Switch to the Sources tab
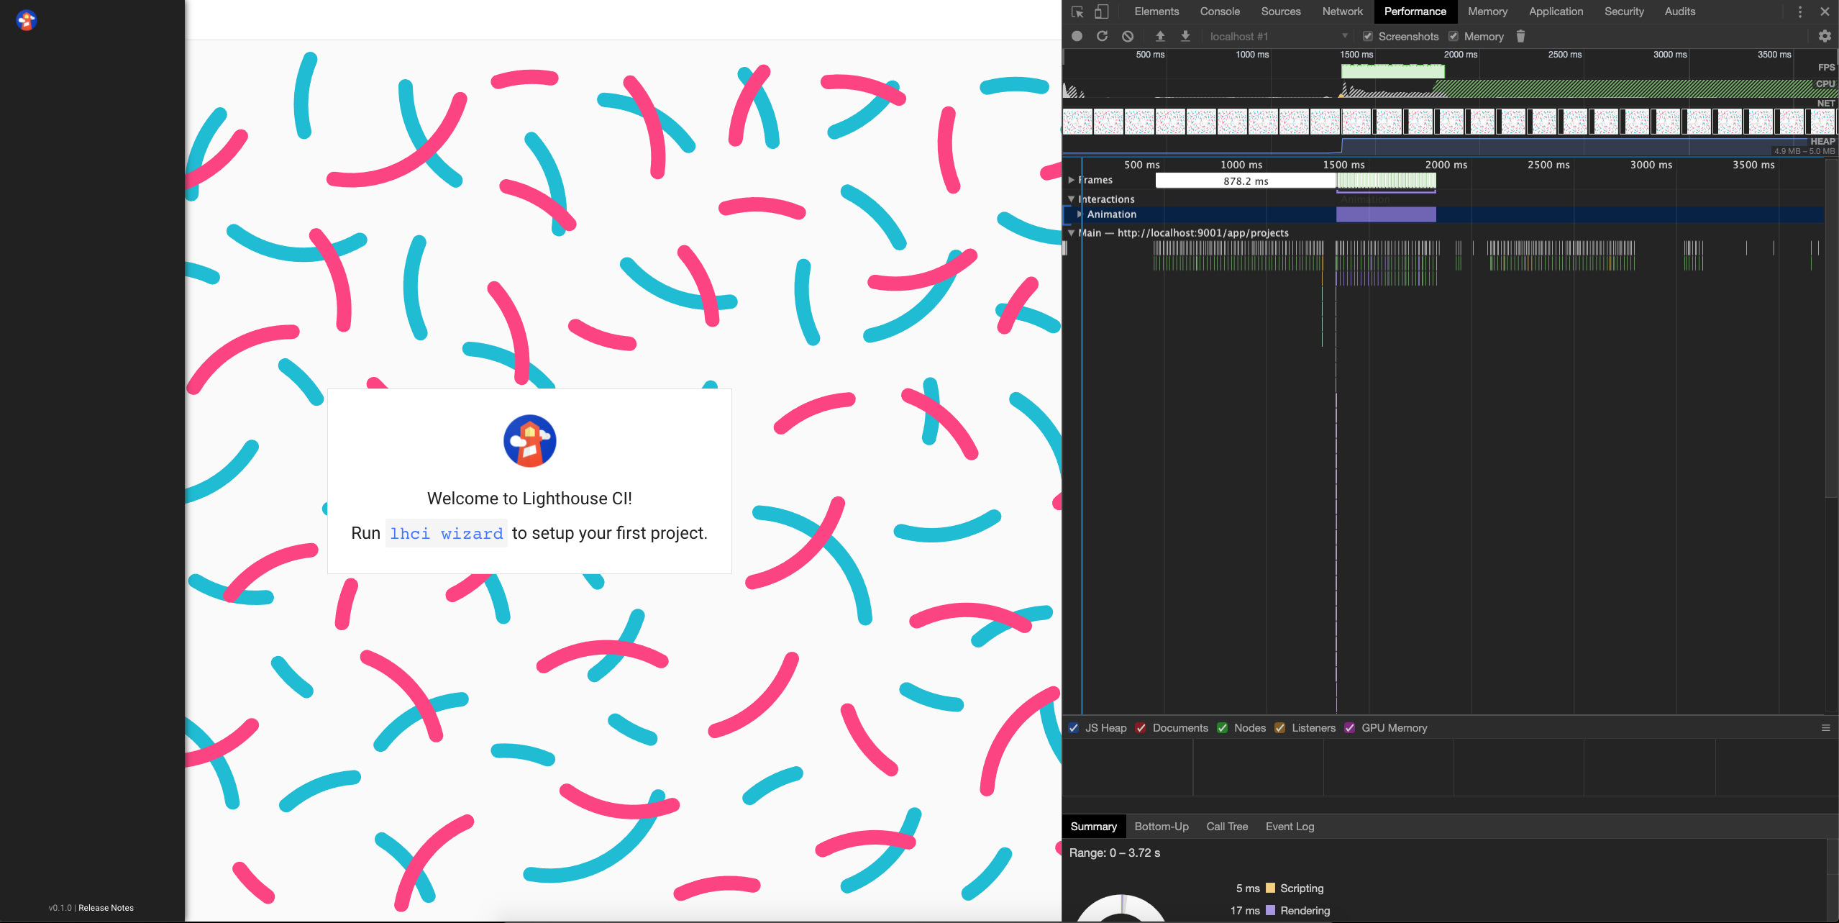The width and height of the screenshot is (1839, 923). 1281,12
